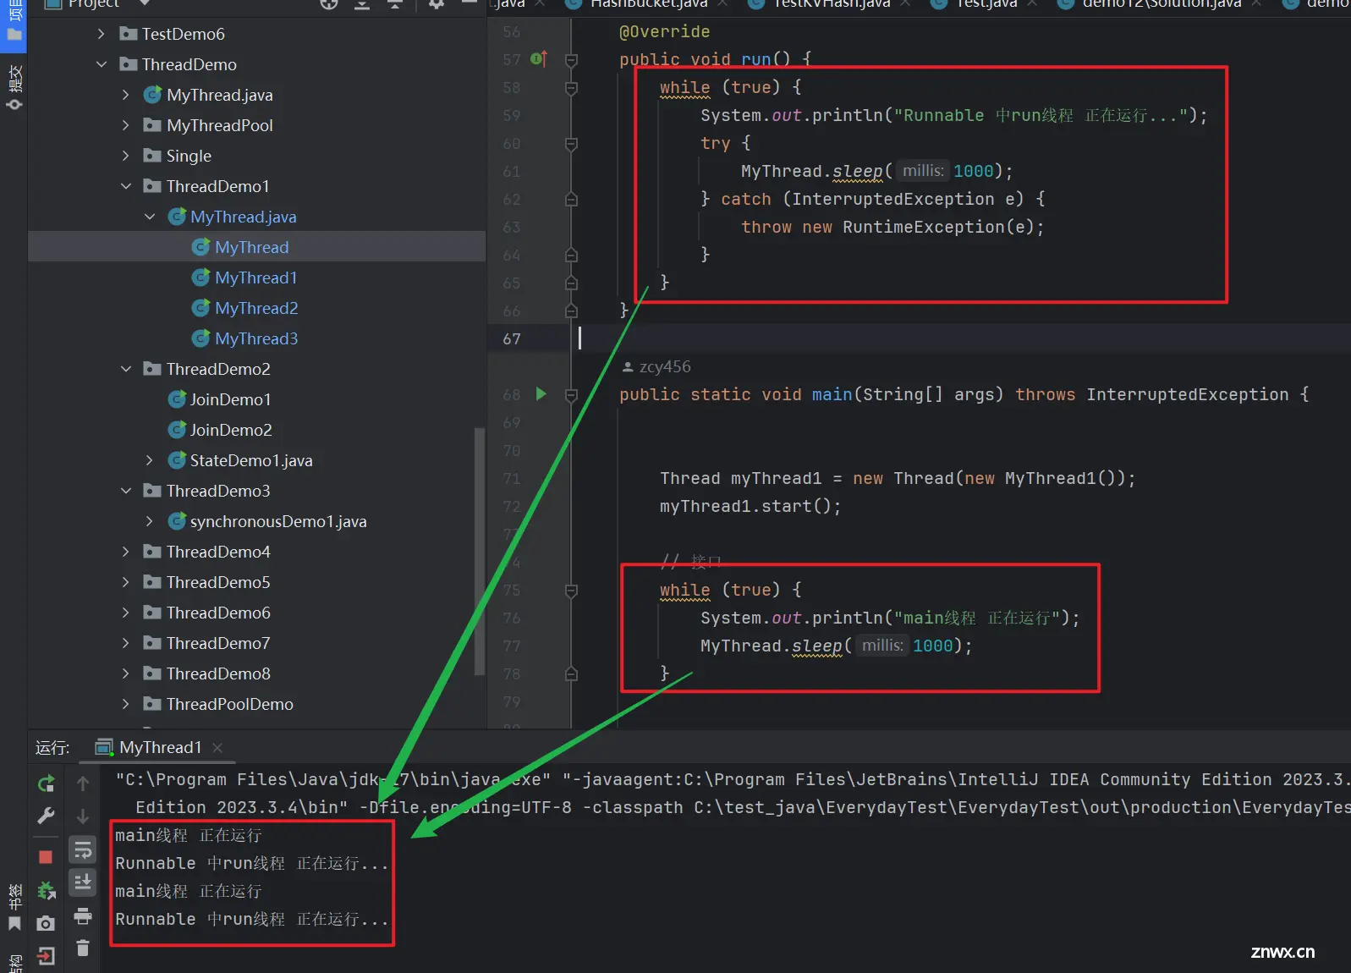
Task: Open Project panel settings gear
Action: (x=436, y=3)
